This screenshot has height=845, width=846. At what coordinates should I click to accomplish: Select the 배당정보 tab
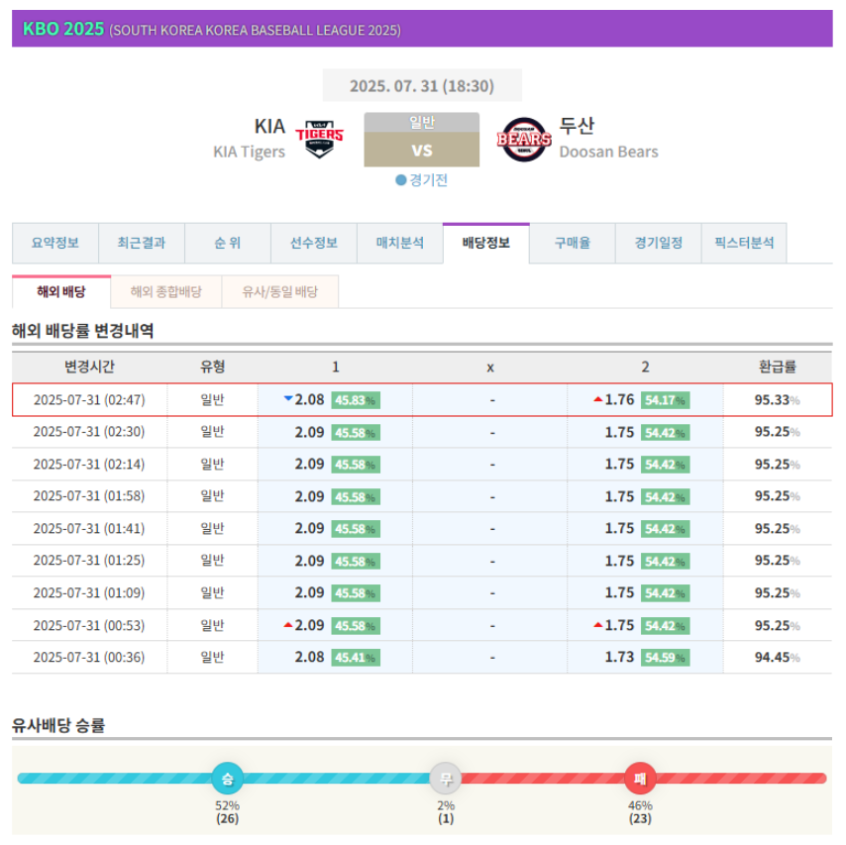pos(486,243)
